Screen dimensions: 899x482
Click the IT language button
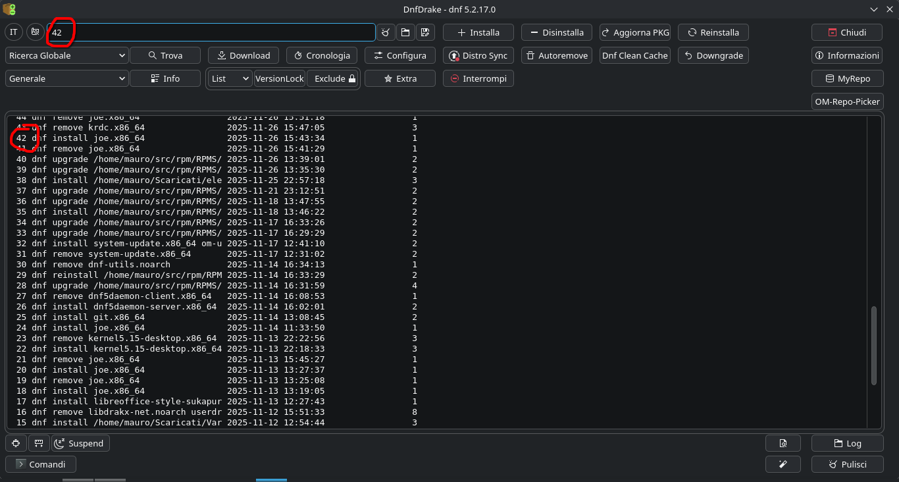point(14,32)
